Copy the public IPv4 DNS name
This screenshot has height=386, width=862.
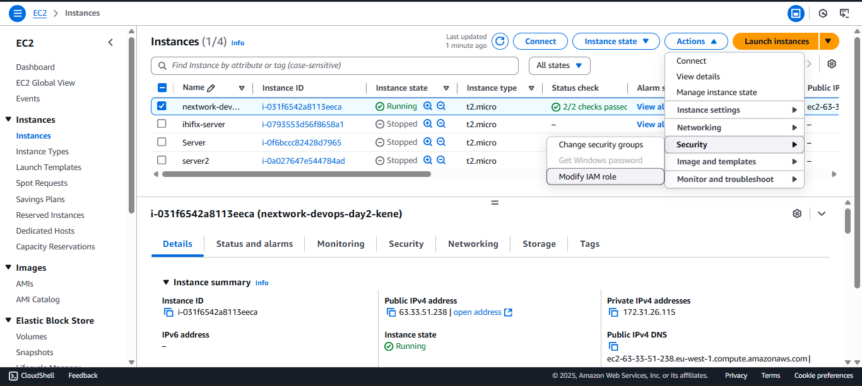(x=613, y=346)
